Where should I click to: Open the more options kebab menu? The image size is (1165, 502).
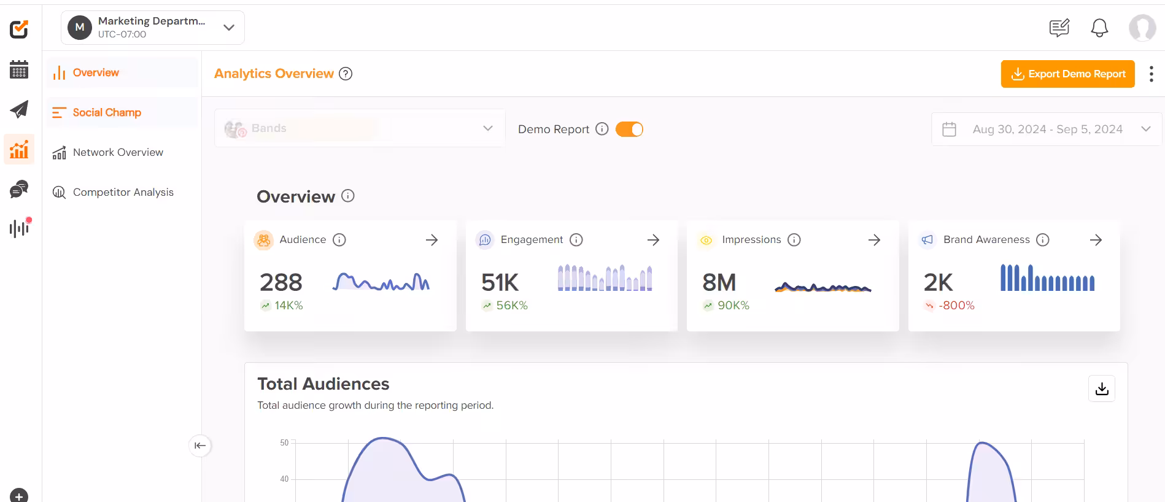coord(1151,74)
